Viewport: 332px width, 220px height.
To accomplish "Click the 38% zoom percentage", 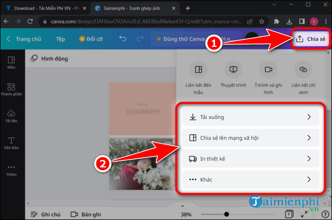I will [186, 215].
